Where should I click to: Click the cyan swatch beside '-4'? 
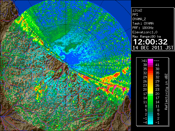click(x=150, y=123)
